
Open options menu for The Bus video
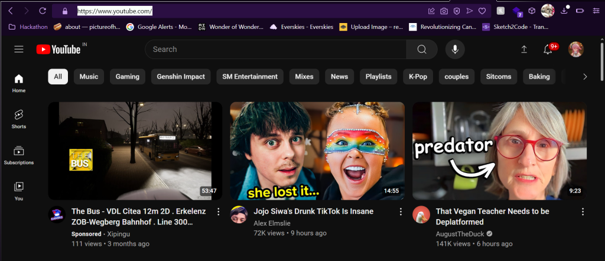218,211
